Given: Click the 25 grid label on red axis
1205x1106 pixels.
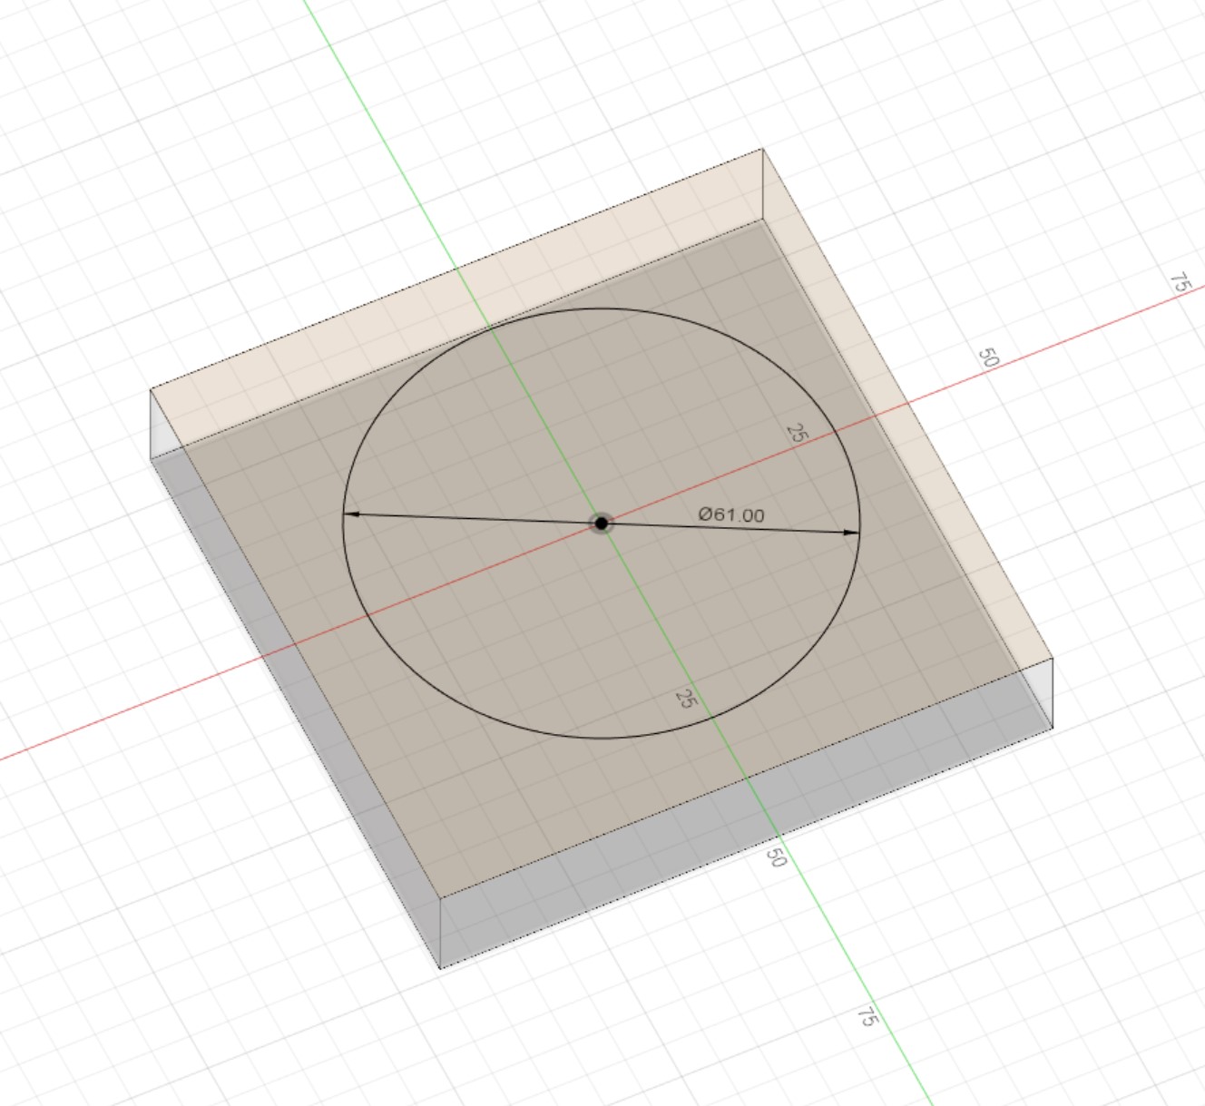Looking at the screenshot, I should click(797, 433).
